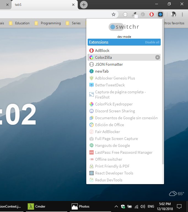Click the React Developer Tools icon

point(92,173)
